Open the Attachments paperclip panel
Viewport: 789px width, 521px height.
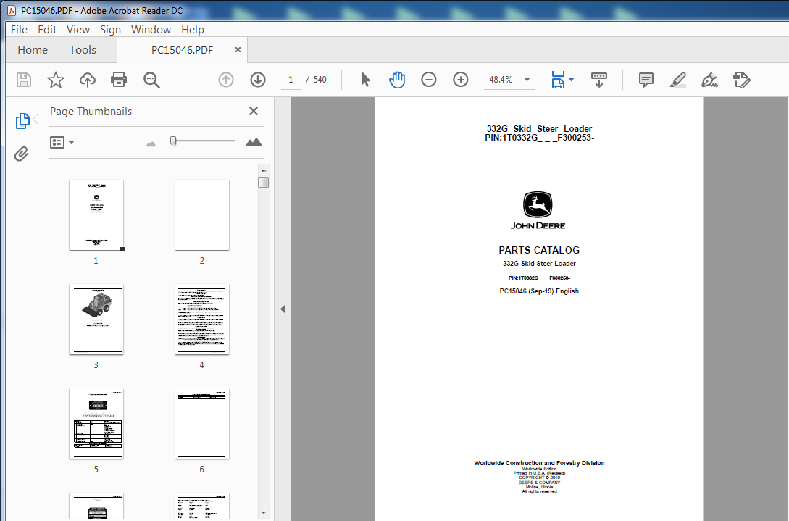pyautogui.click(x=22, y=154)
